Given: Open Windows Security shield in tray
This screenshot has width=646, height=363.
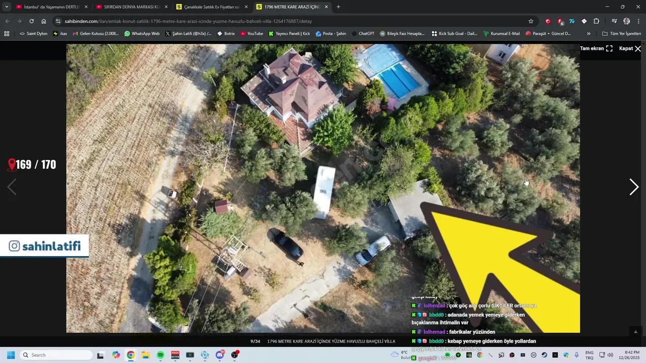Looking at the screenshot, I should [566, 355].
